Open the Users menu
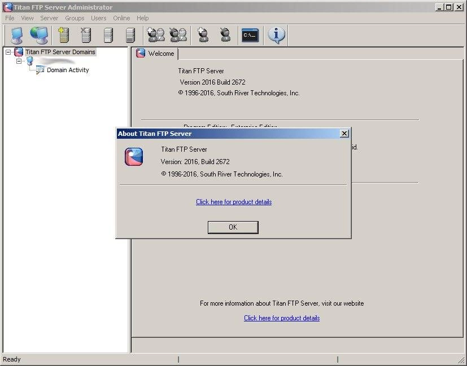Screen dimensions: 467x366 [x=99, y=18]
